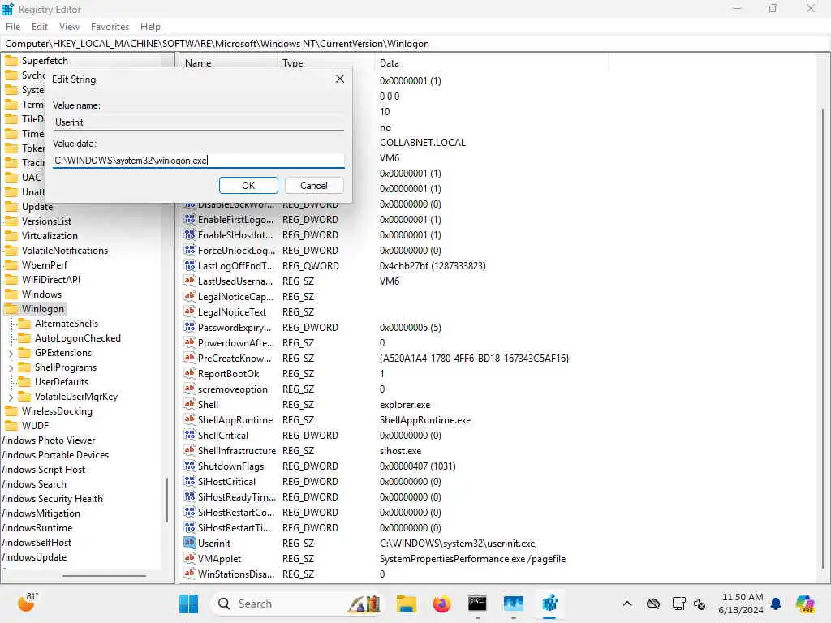This screenshot has height=623, width=831.
Task: Select the AutoLogonChecked folder icon
Action: [24, 338]
